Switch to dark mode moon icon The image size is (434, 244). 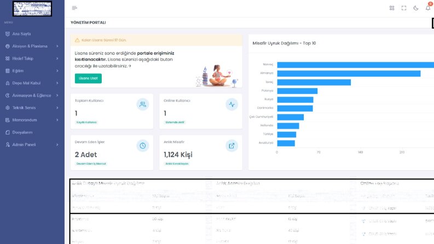point(416,8)
